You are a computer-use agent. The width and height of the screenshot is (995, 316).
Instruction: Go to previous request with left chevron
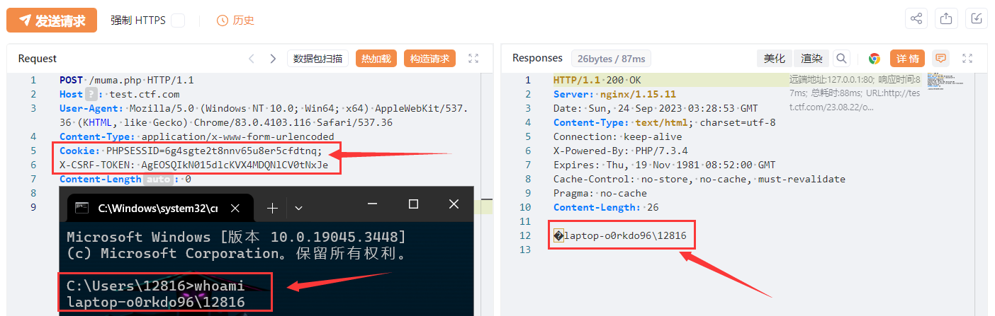click(251, 59)
